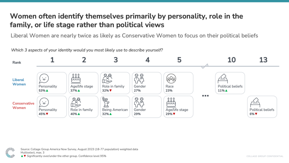Click the source citation footnote

(79, 149)
